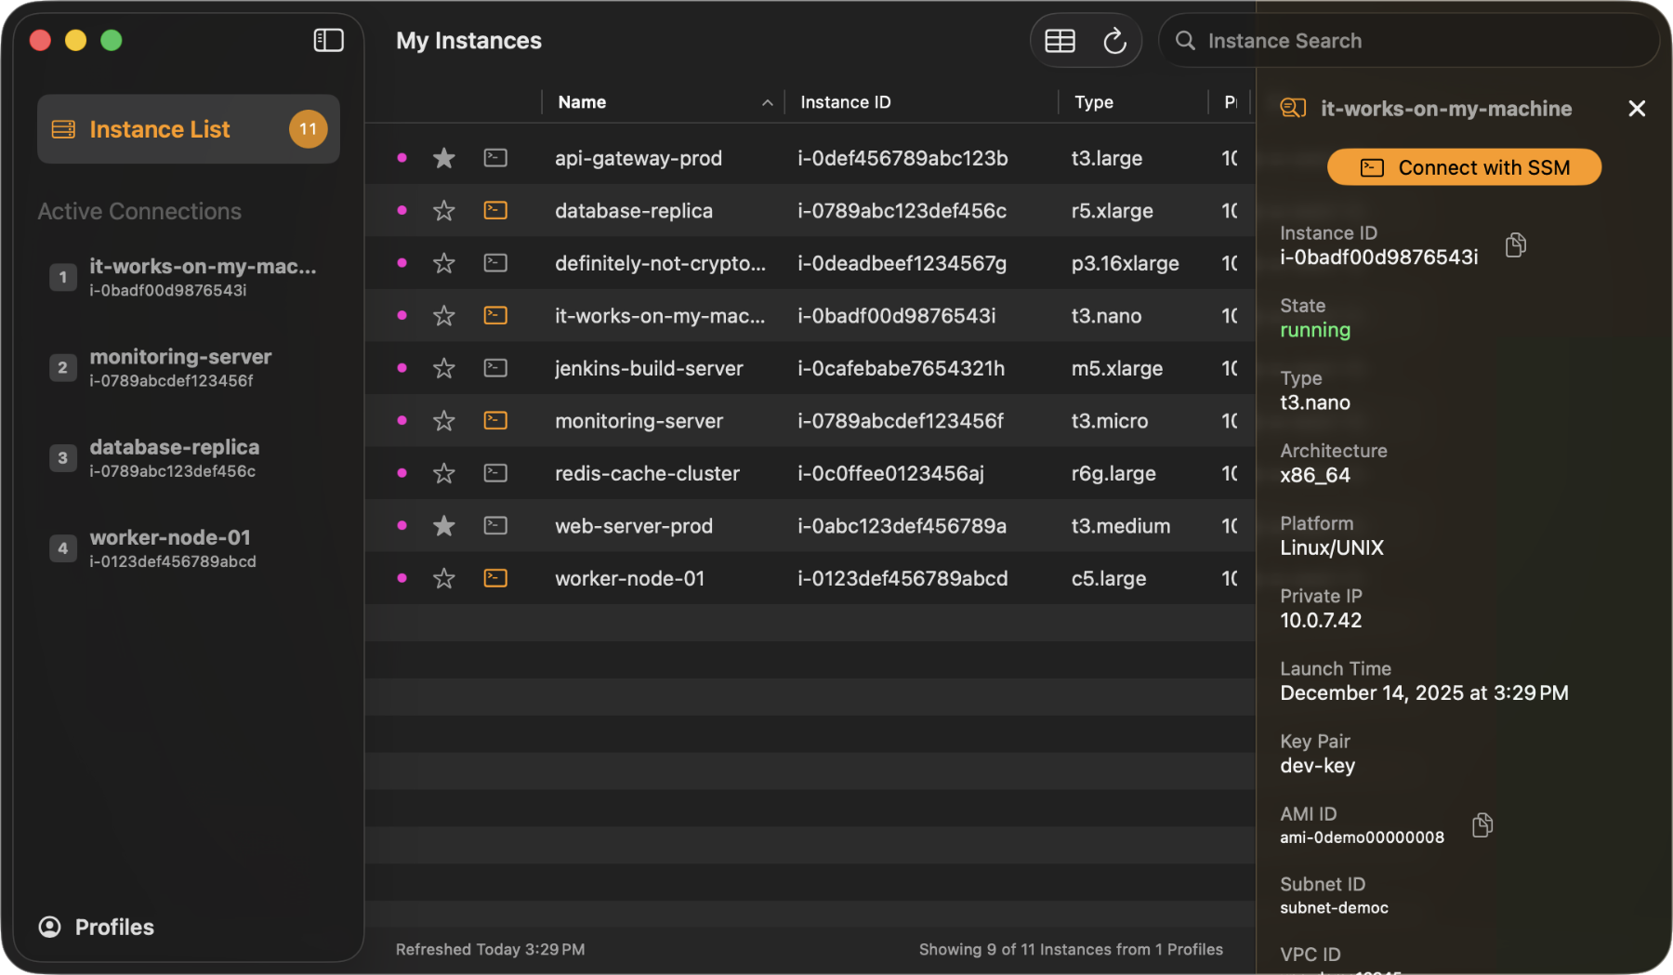
Task: Sort by Instance ID column header
Action: pyautogui.click(x=920, y=102)
